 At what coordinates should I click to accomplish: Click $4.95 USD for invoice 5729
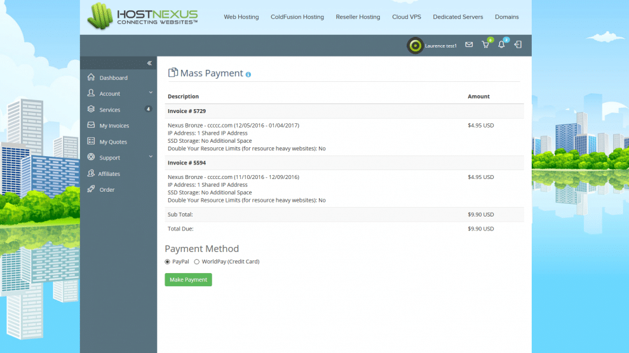[x=480, y=126]
